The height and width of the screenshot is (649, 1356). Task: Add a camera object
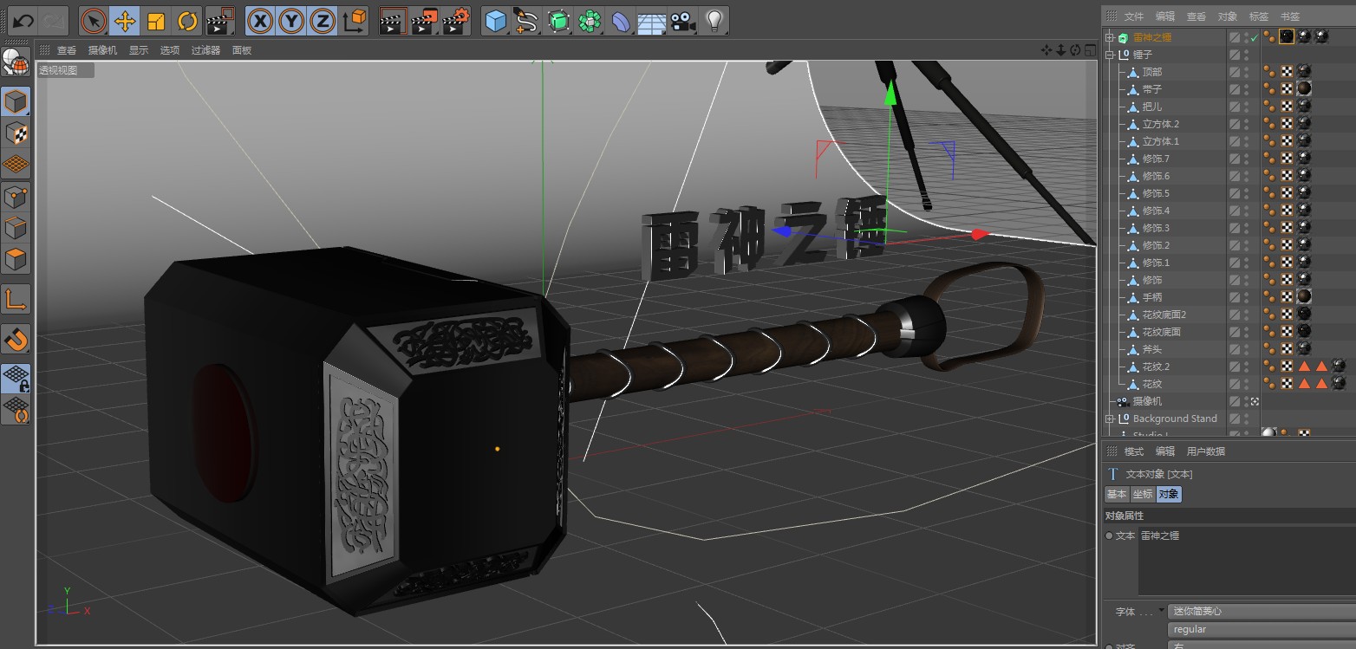[x=683, y=20]
